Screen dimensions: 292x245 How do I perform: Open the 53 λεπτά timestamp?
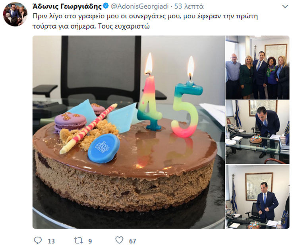[x=189, y=6]
